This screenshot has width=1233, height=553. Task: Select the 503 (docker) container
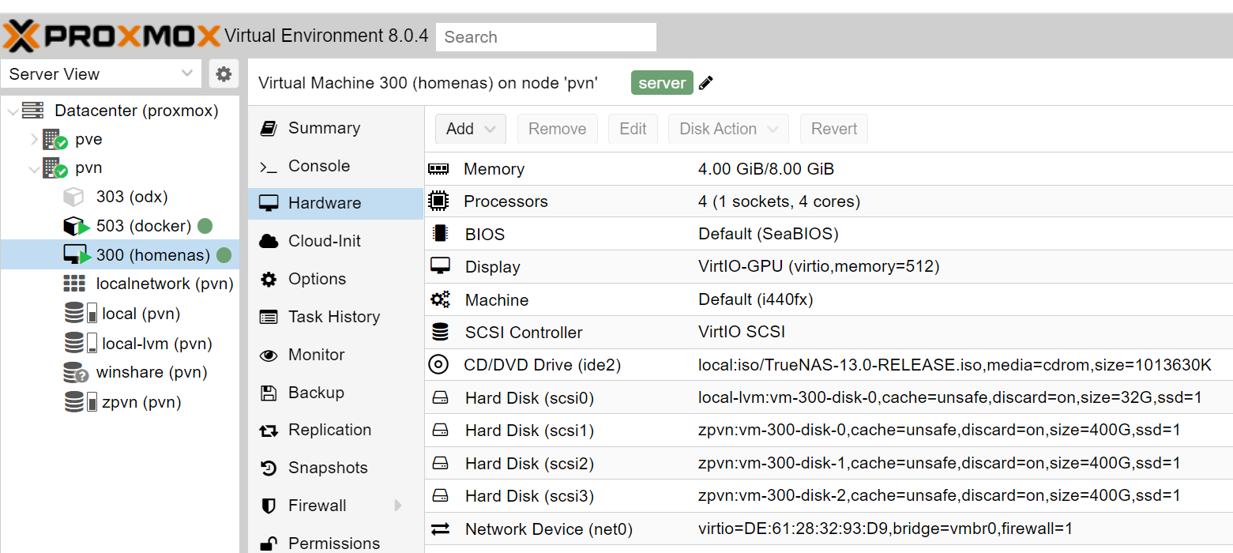coord(143,226)
